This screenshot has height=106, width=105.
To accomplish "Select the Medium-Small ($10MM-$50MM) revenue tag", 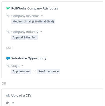I will point(33,21).
